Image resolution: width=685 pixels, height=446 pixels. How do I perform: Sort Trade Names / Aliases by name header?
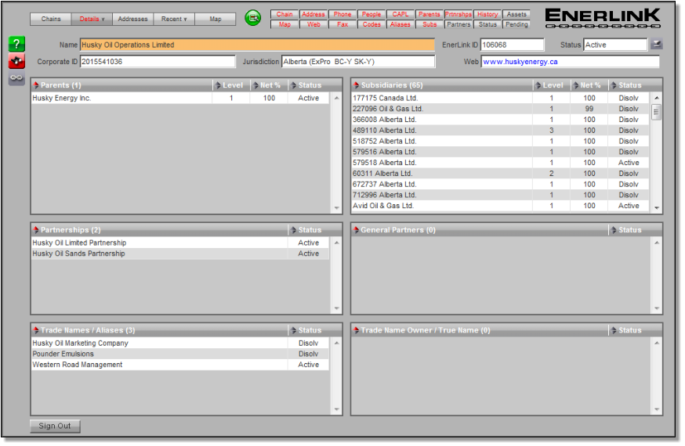coord(159,330)
